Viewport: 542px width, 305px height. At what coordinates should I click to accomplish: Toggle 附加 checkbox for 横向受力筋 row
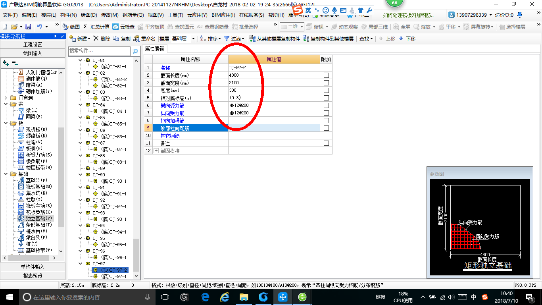pos(326,105)
